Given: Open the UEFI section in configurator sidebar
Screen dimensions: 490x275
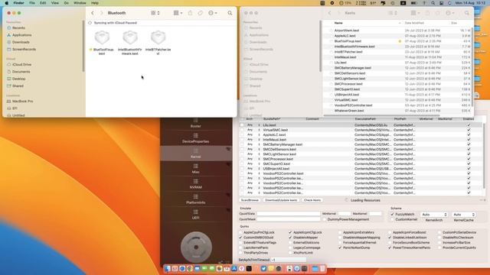Looking at the screenshot, I should pyautogui.click(x=196, y=215).
